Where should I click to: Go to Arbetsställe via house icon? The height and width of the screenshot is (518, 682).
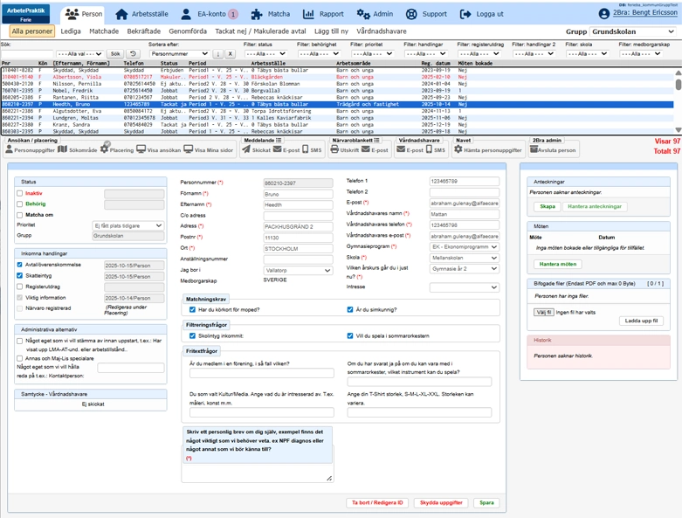(121, 14)
